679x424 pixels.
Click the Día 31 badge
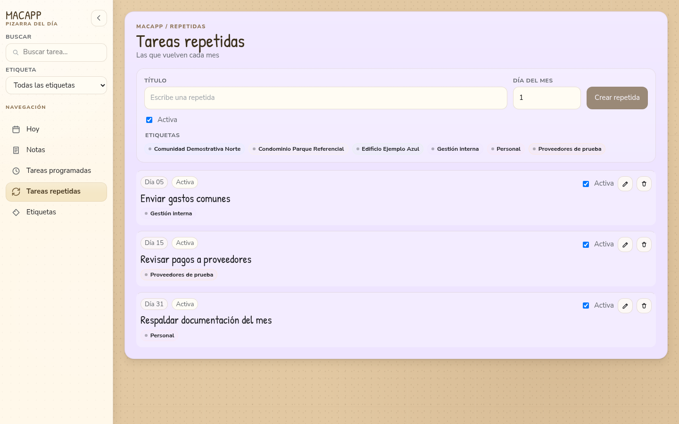[154, 304]
